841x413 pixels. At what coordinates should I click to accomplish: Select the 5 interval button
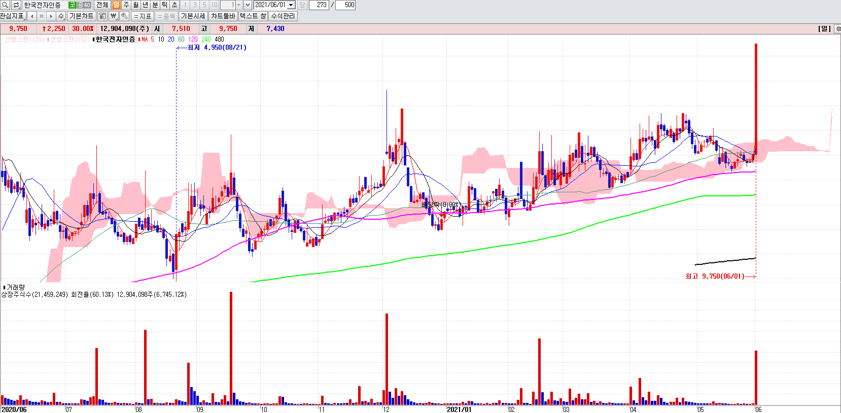pyautogui.click(x=204, y=5)
